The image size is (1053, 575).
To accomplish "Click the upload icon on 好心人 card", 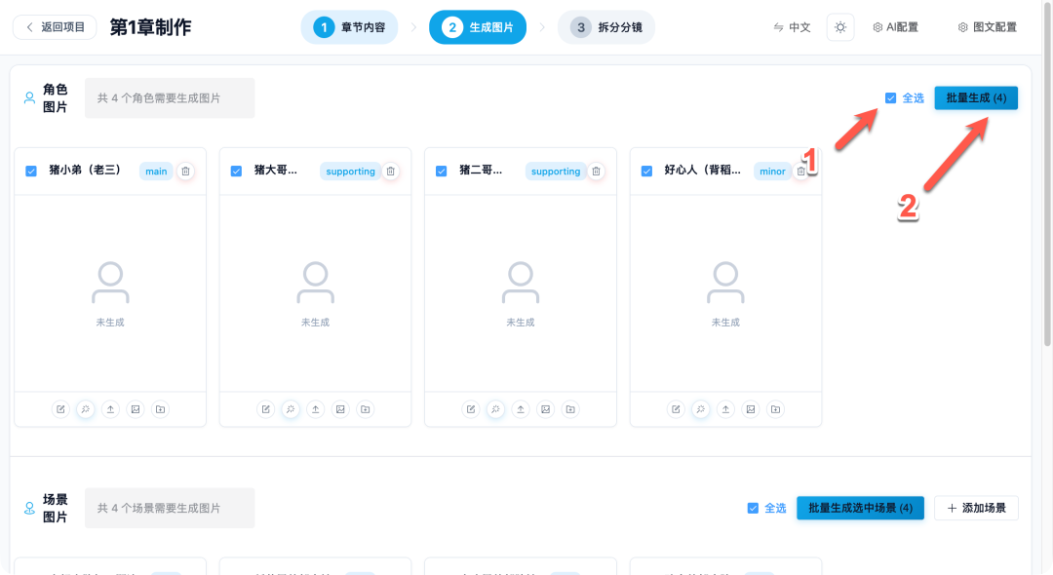I will [725, 409].
